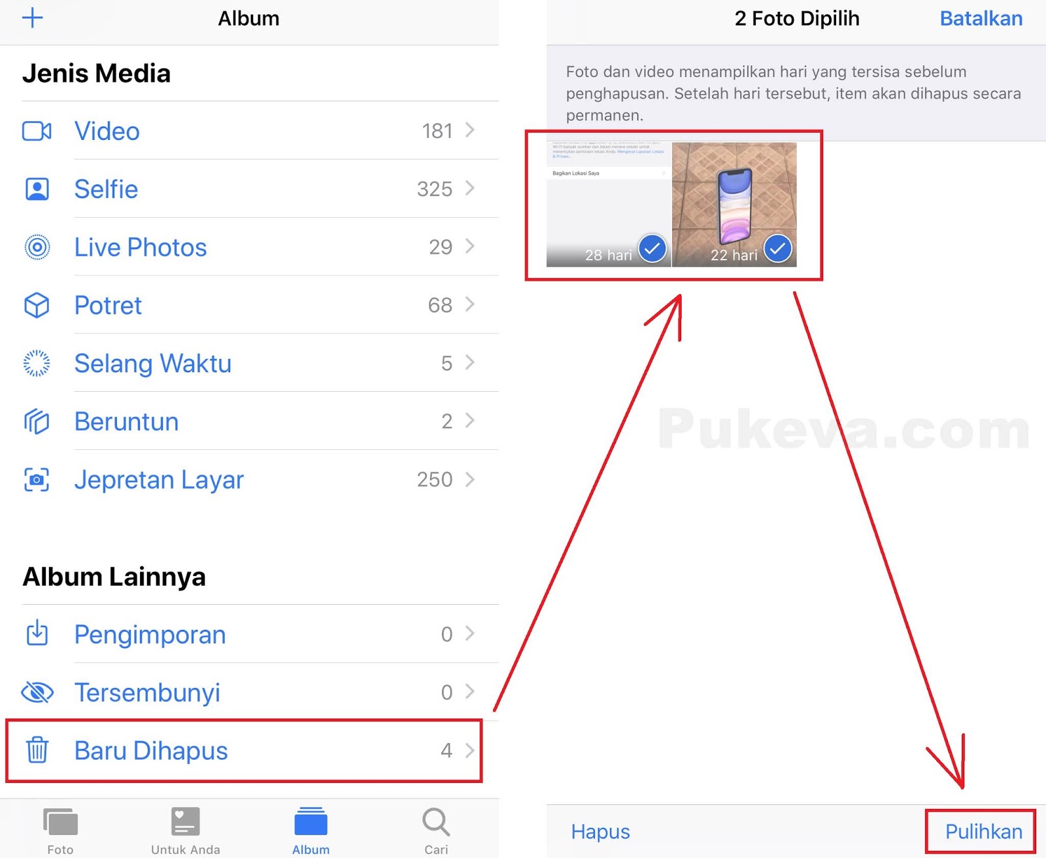Select the iPhone photo thumbnail
Viewport: 1046px width, 858px height.
pyautogui.click(x=734, y=204)
